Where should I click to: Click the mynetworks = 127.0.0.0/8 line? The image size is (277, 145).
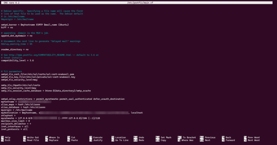[50, 118]
